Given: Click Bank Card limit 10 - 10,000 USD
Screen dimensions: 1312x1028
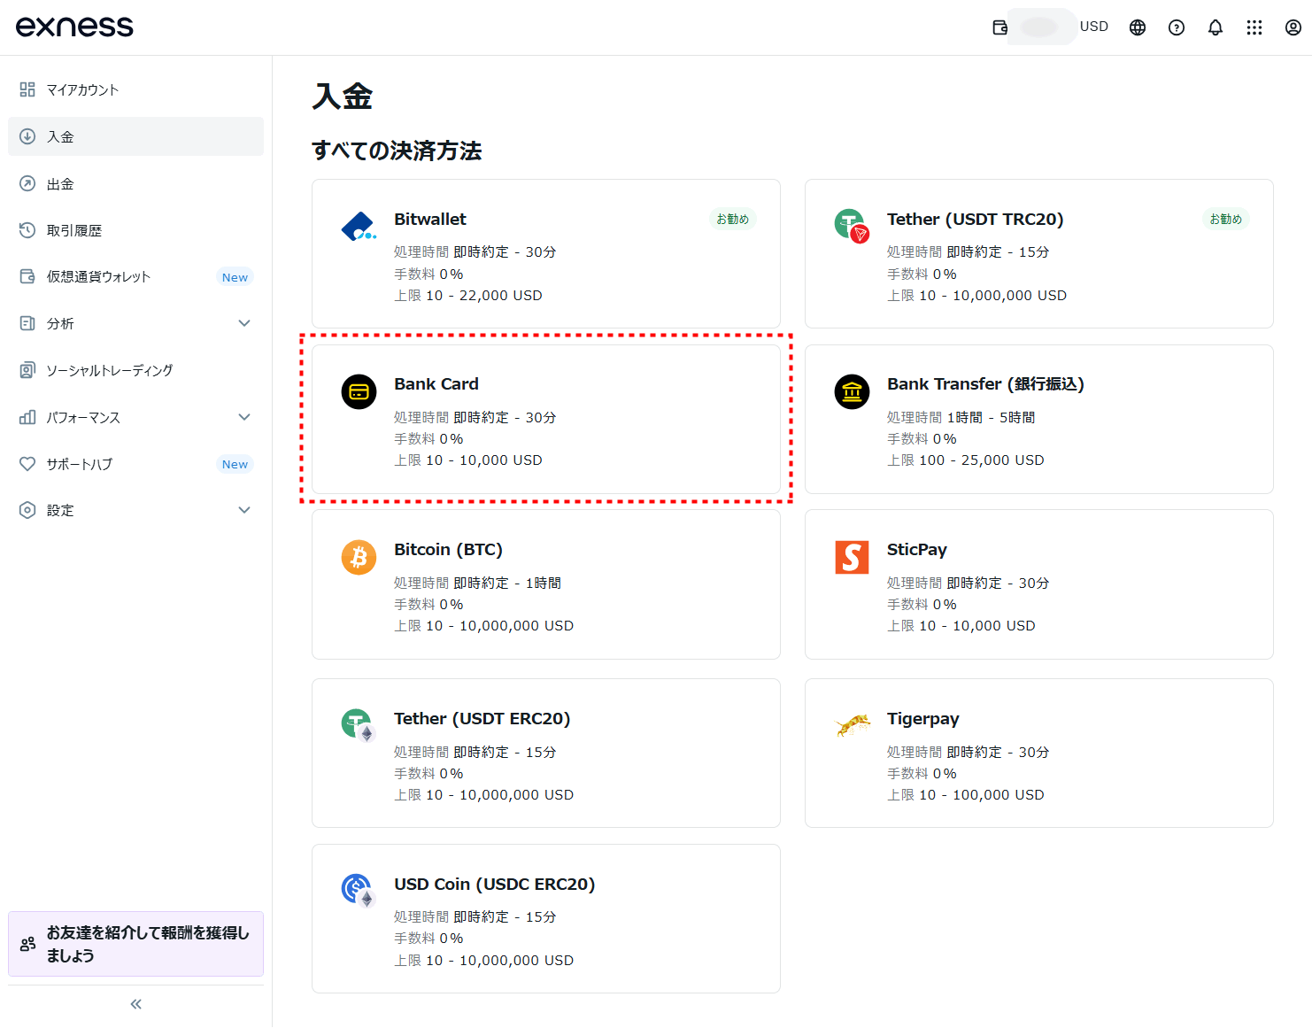Looking at the screenshot, I should click(x=484, y=460).
